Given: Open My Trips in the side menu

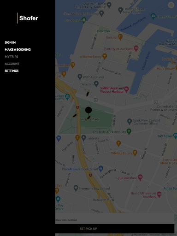Looking at the screenshot, I should 12,57.
